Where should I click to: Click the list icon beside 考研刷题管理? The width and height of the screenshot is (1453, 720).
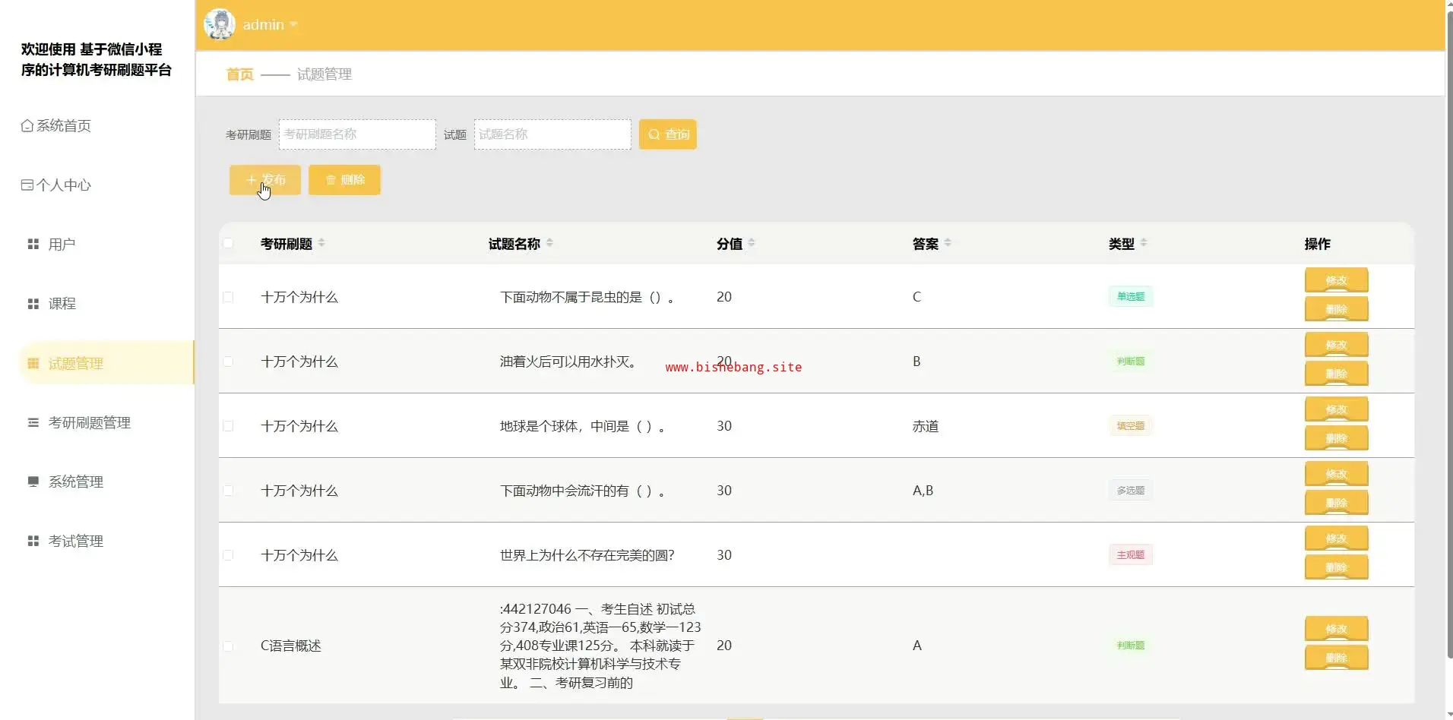click(33, 423)
